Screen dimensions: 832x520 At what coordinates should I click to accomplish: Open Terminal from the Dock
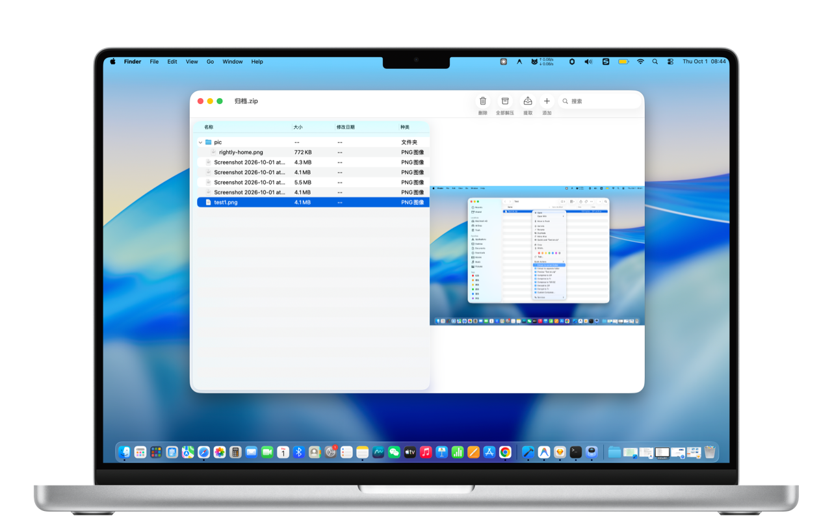coord(576,452)
